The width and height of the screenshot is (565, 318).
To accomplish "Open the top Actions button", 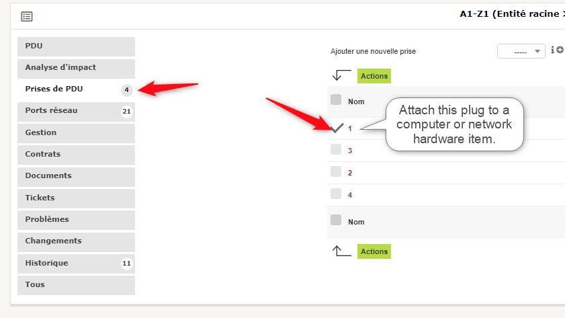I will click(374, 76).
